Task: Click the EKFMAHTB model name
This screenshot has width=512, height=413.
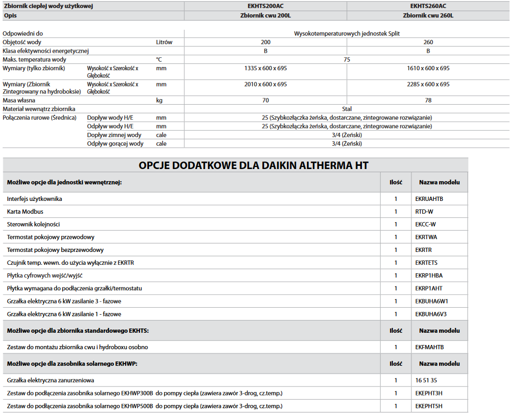Action: tap(430, 347)
